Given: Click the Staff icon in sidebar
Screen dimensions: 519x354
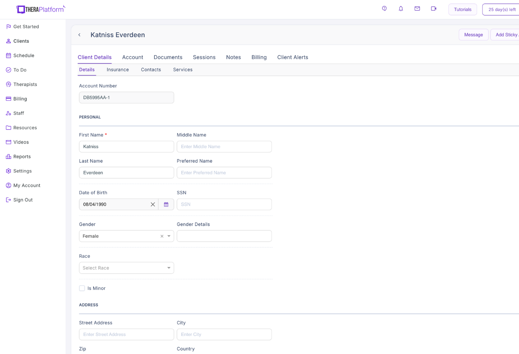Looking at the screenshot, I should (8, 113).
